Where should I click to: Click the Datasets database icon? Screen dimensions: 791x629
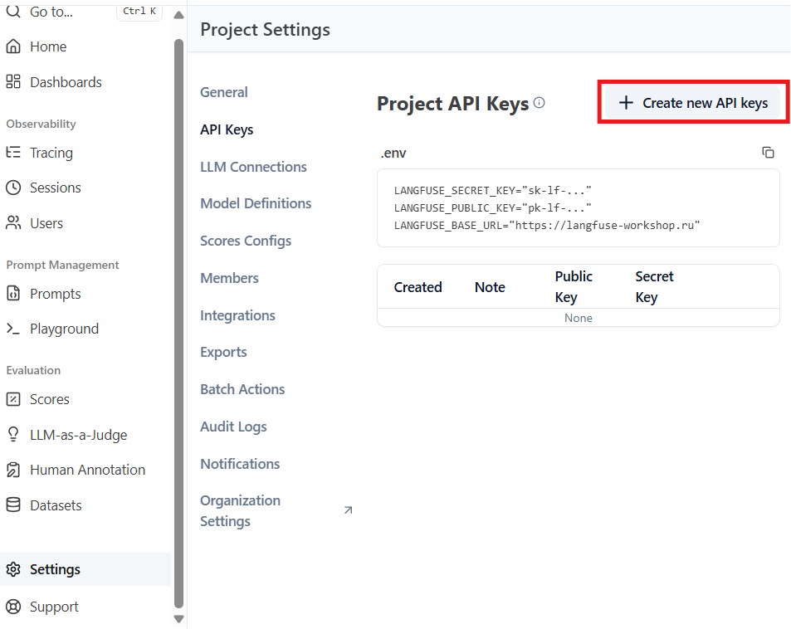13,505
